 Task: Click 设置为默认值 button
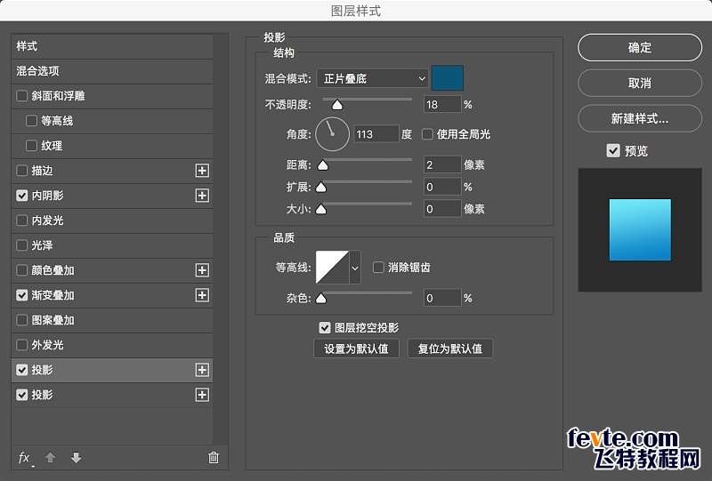click(357, 349)
